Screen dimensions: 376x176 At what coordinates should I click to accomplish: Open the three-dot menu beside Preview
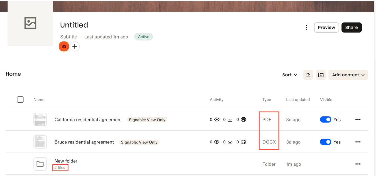click(x=306, y=28)
